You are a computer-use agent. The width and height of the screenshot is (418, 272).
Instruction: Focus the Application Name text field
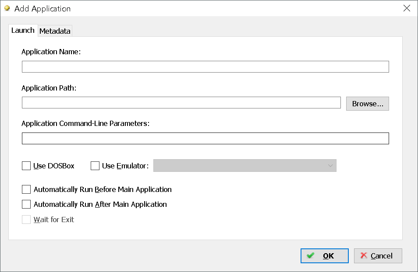[x=205, y=66]
